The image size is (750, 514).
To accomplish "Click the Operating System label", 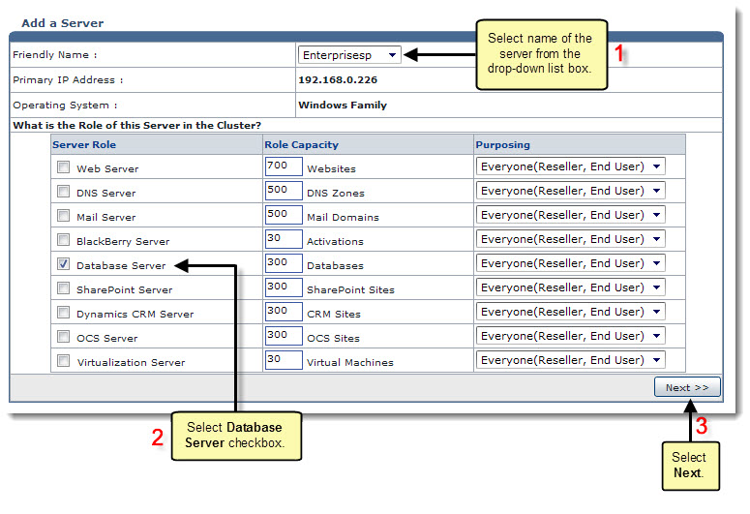I will (65, 105).
